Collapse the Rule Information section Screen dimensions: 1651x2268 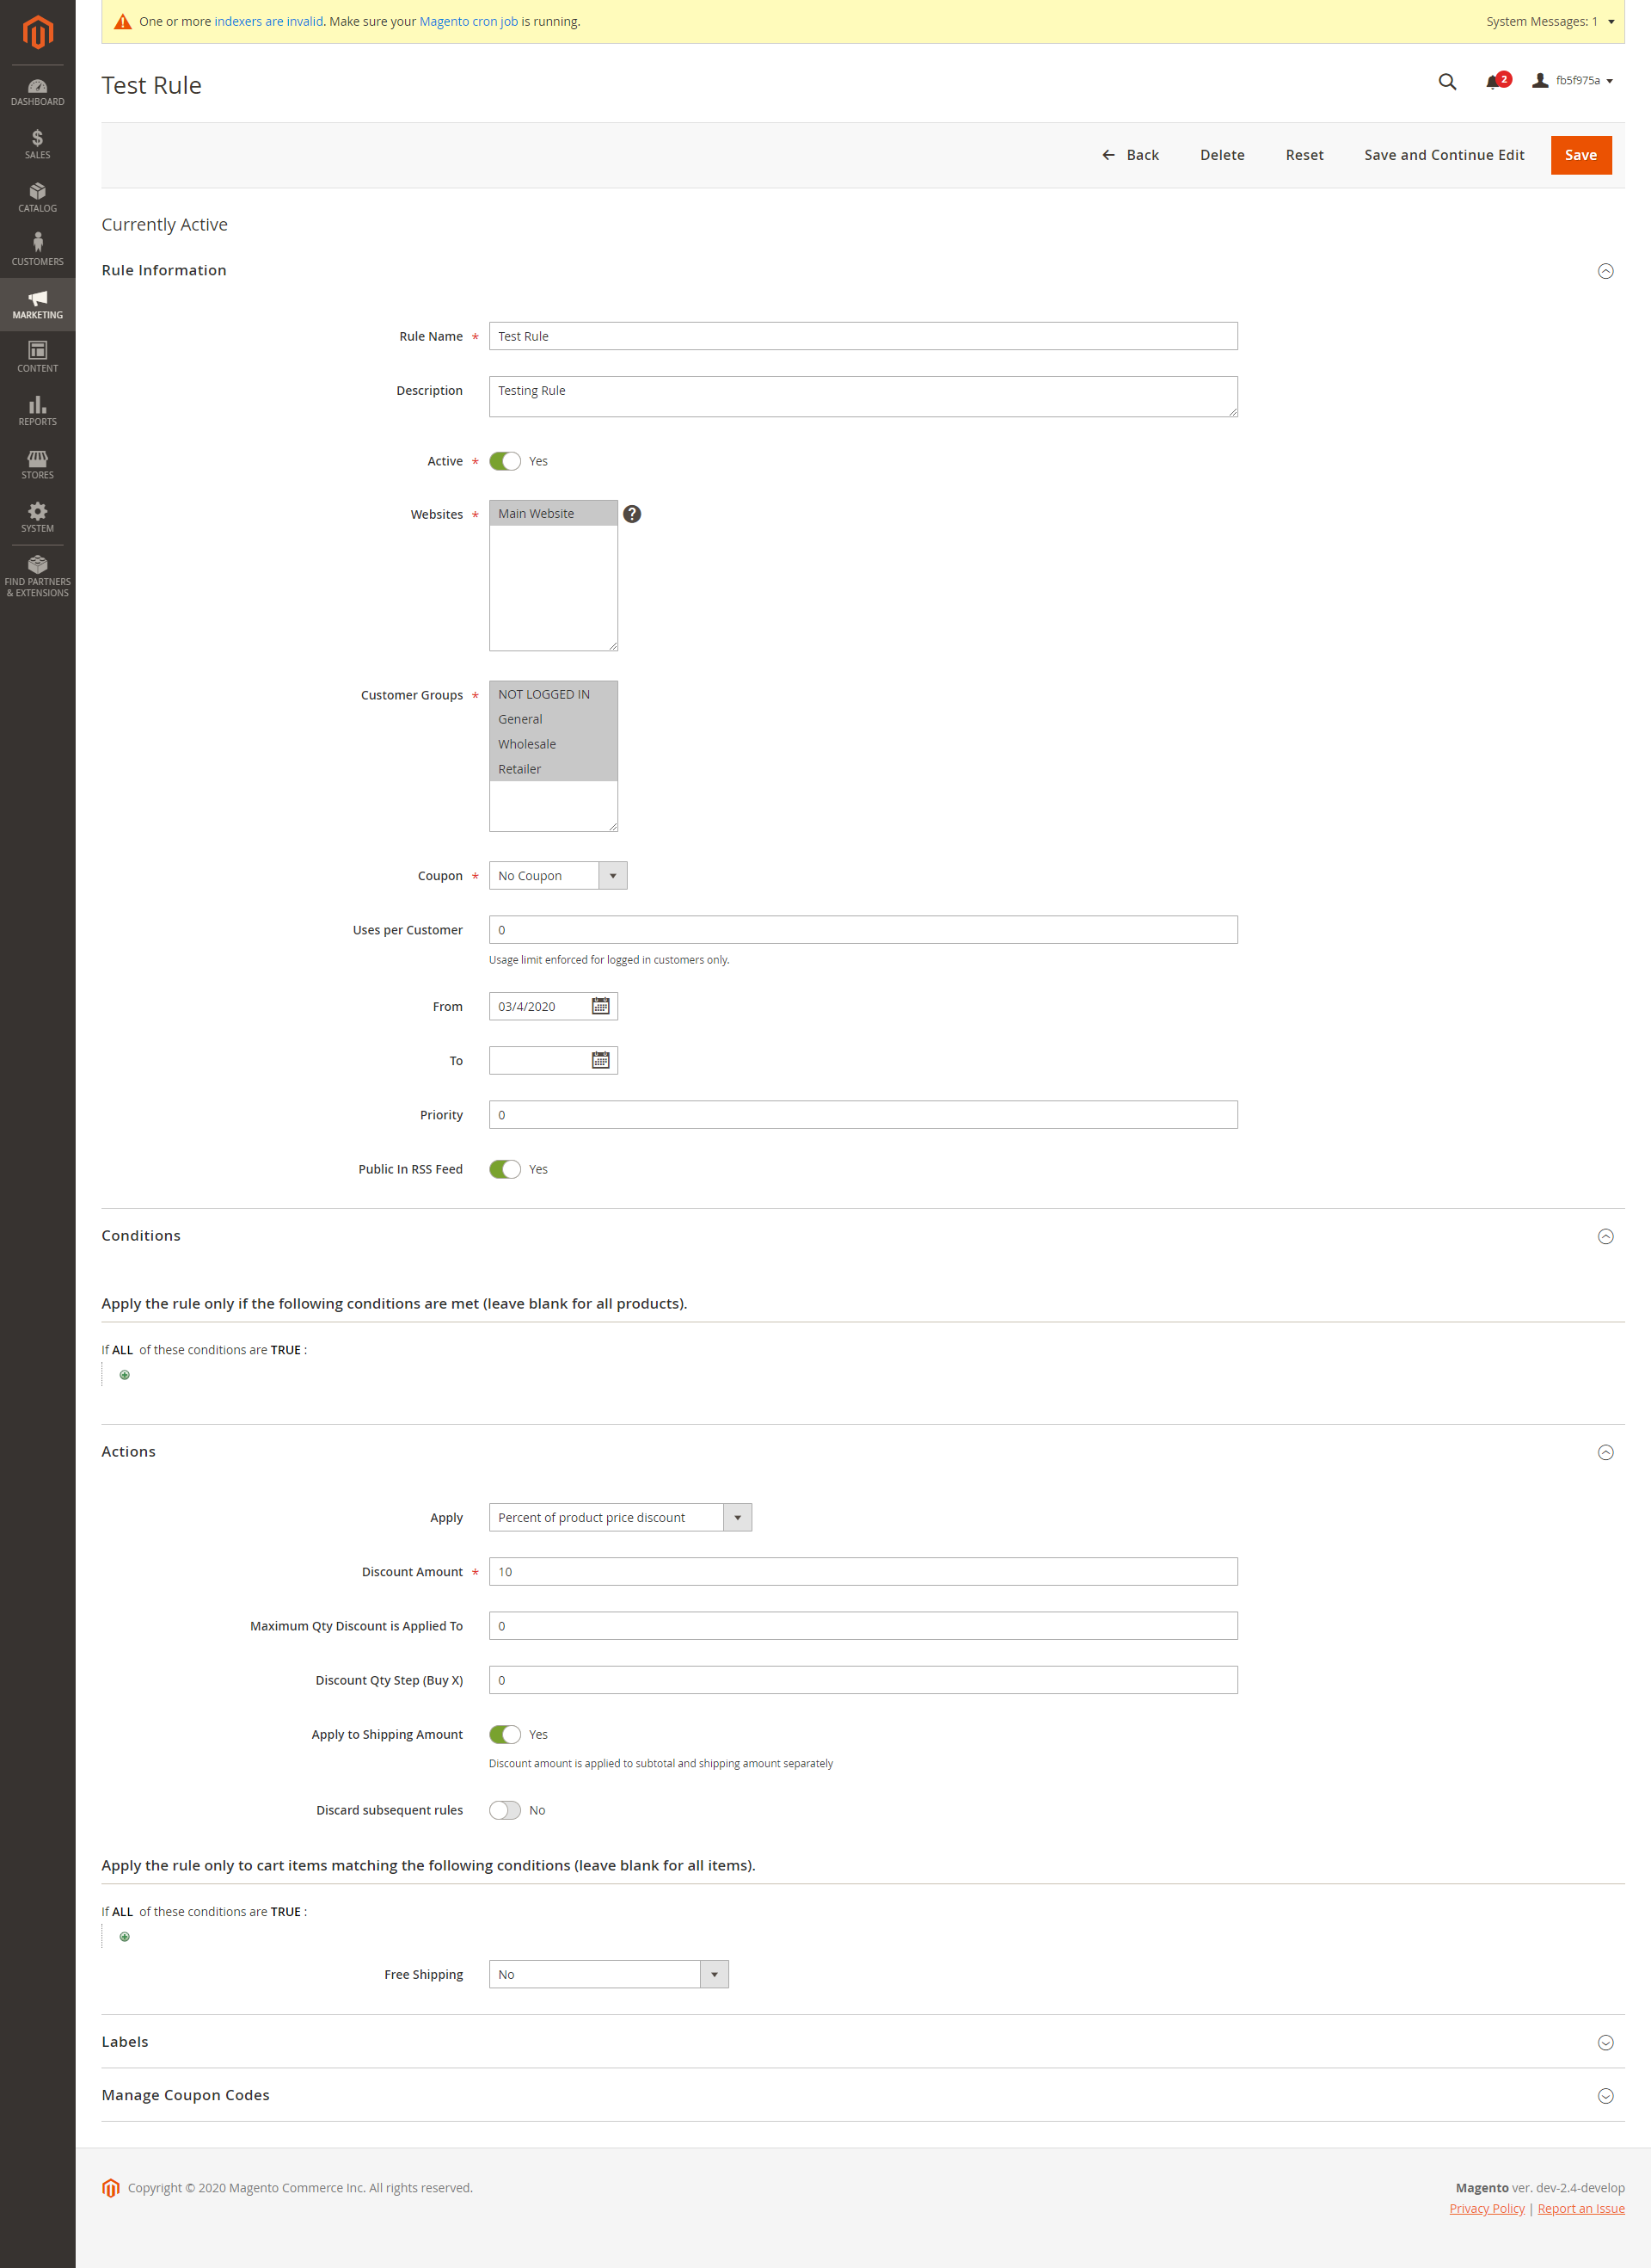click(x=1606, y=270)
